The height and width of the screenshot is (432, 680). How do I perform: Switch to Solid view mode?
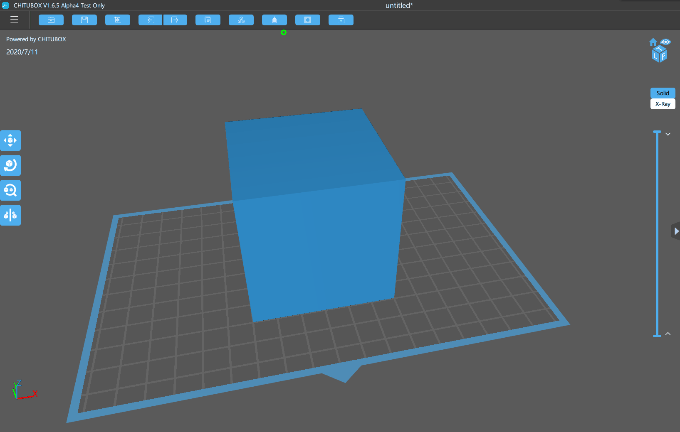[663, 93]
